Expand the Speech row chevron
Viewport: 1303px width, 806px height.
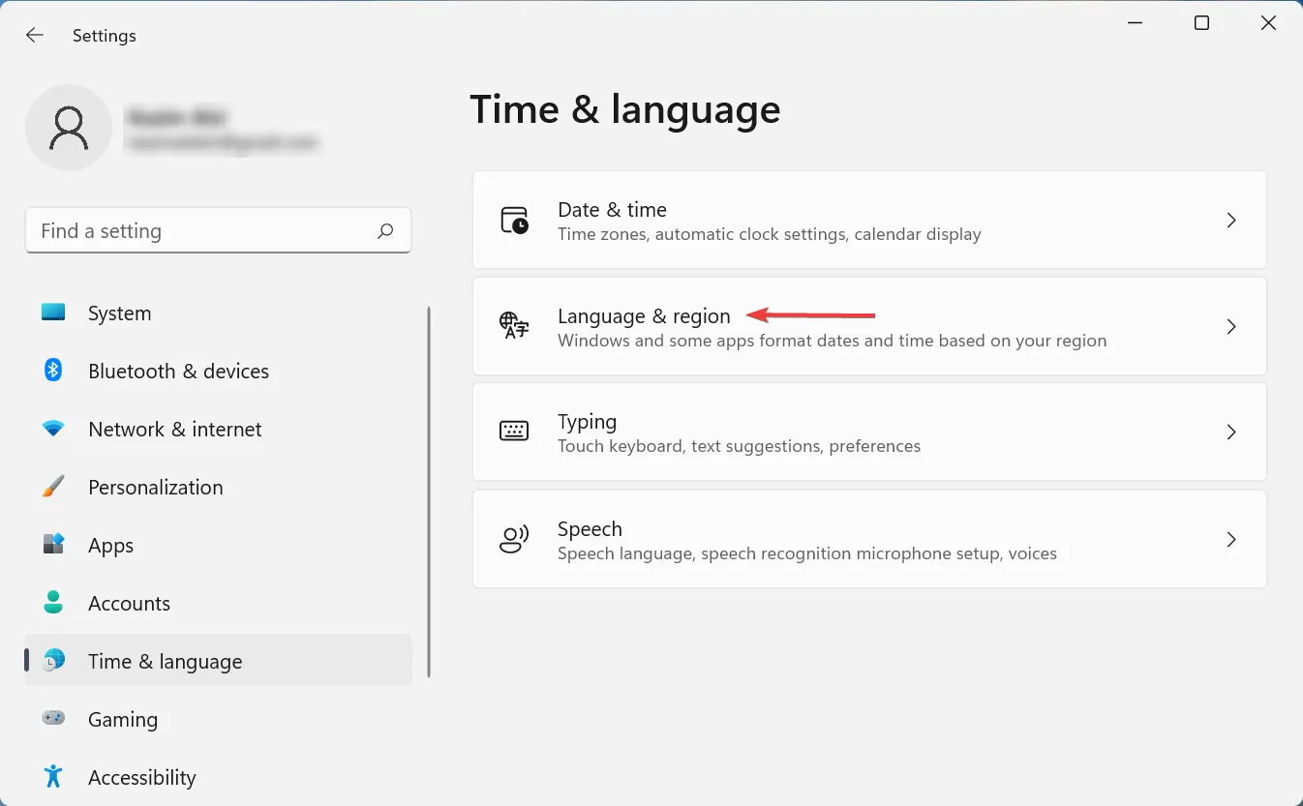point(1231,540)
